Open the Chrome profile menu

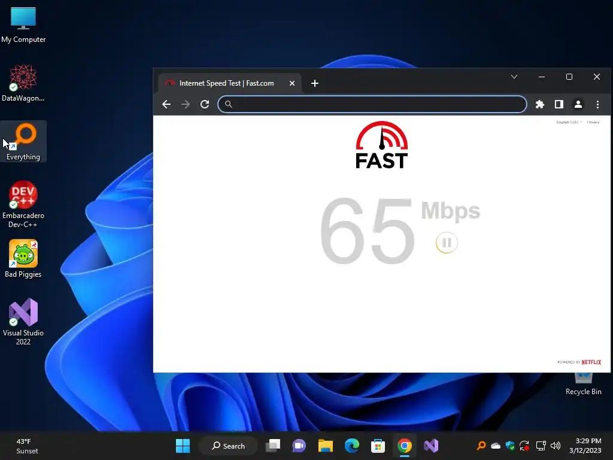coord(578,104)
